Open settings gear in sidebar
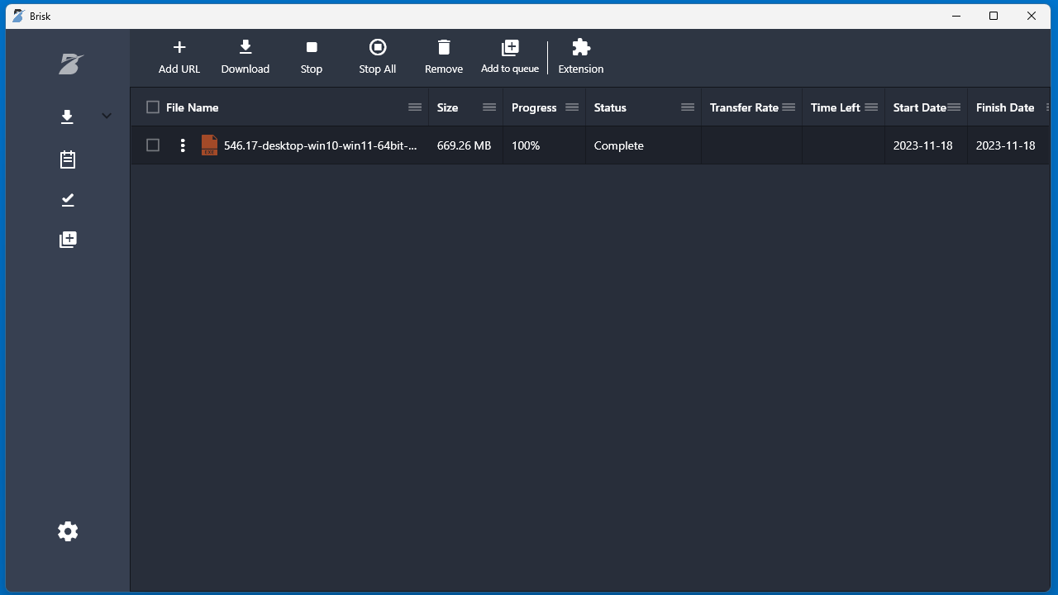 [68, 531]
